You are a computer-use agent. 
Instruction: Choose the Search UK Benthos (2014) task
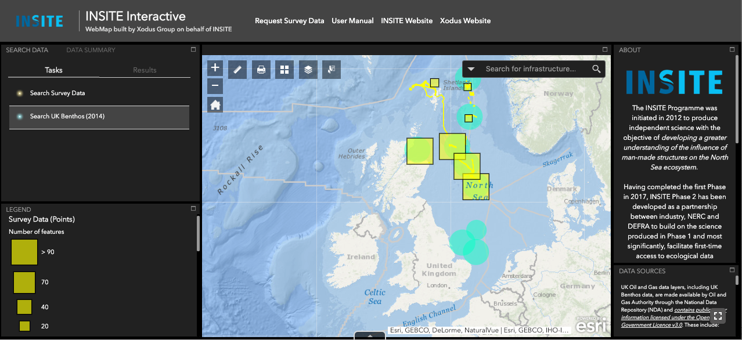[x=99, y=117]
